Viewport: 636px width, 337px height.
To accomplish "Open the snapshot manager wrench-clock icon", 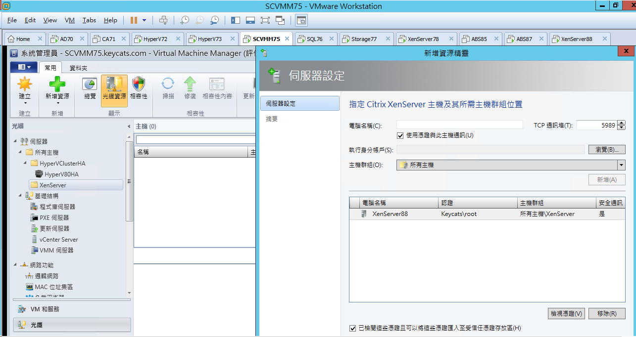I will pos(214,20).
